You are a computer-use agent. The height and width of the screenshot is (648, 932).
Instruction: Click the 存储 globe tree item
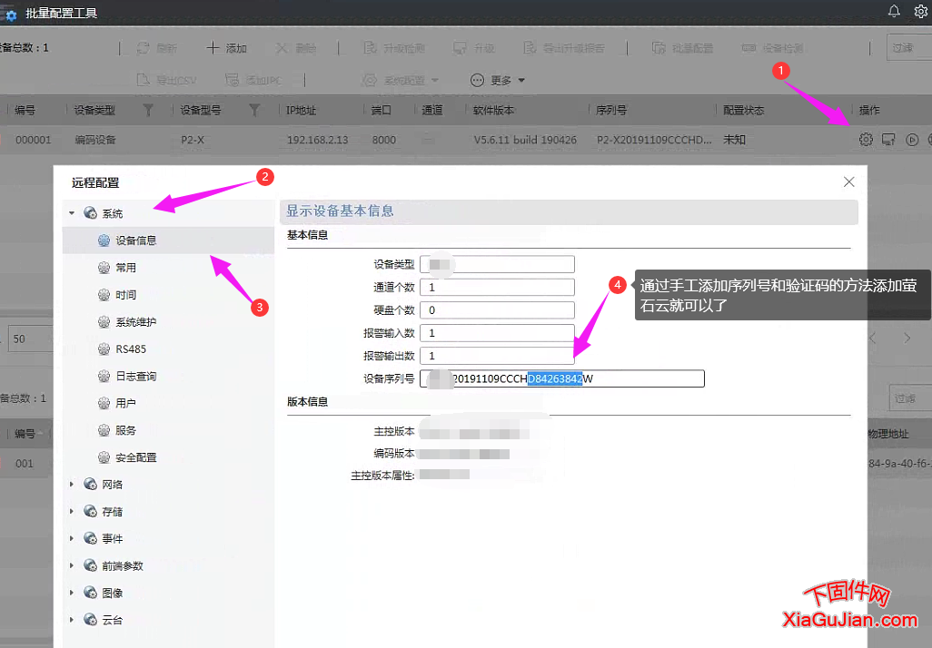click(x=104, y=511)
